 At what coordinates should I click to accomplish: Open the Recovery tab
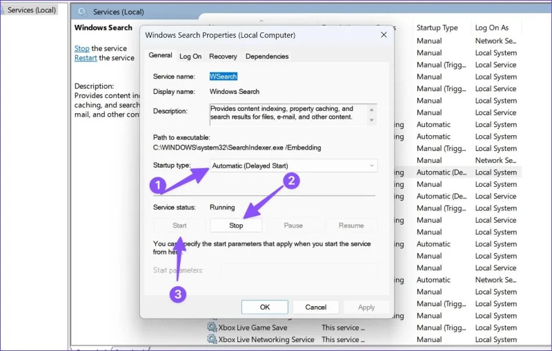coord(223,57)
